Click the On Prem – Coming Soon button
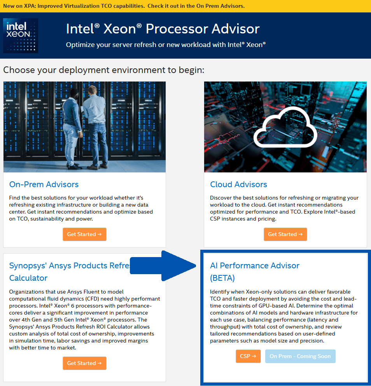The image size is (371, 386). coord(300,356)
